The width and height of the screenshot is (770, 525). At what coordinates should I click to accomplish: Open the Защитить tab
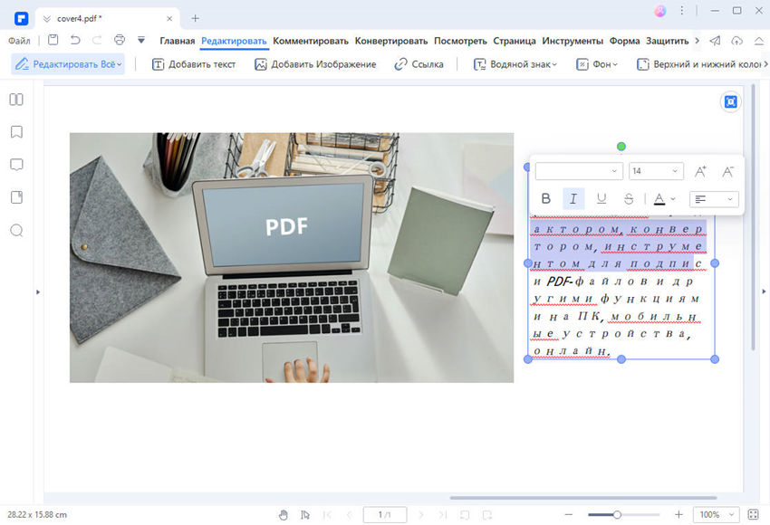667,41
